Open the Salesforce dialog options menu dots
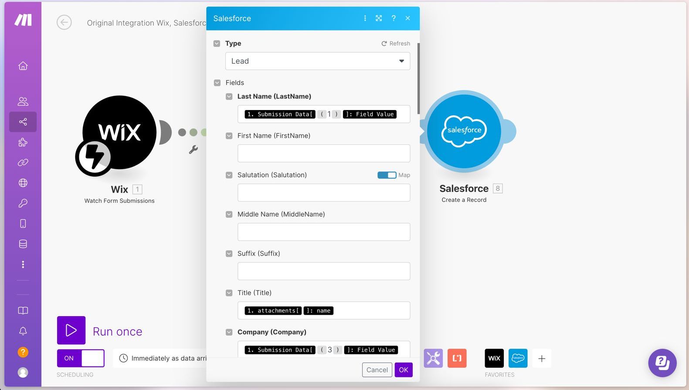This screenshot has height=390, width=689. (365, 18)
